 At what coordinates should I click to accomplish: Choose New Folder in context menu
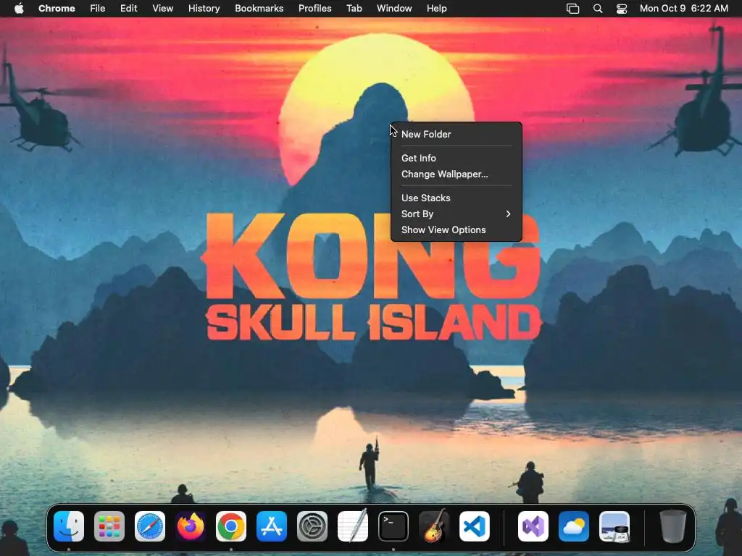[x=457, y=134]
